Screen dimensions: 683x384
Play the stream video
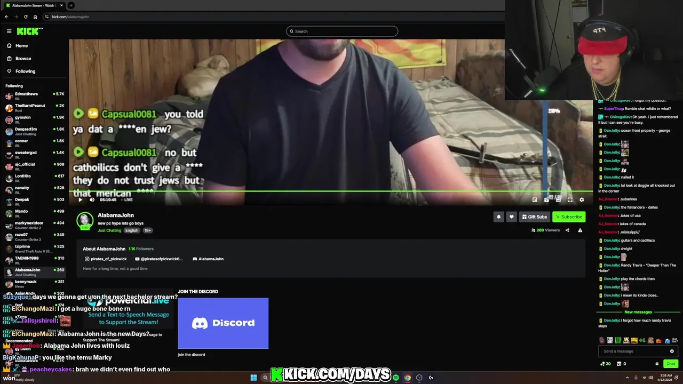(x=80, y=200)
